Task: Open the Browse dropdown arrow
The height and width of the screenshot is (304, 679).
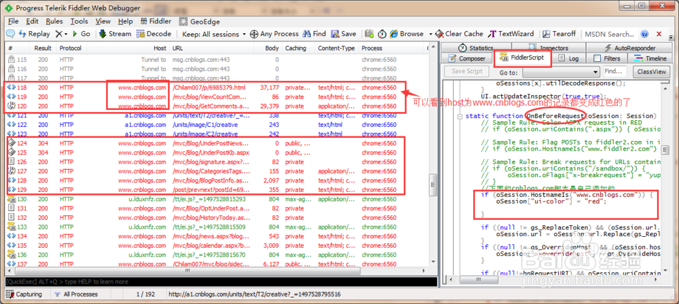Action: click(x=430, y=34)
